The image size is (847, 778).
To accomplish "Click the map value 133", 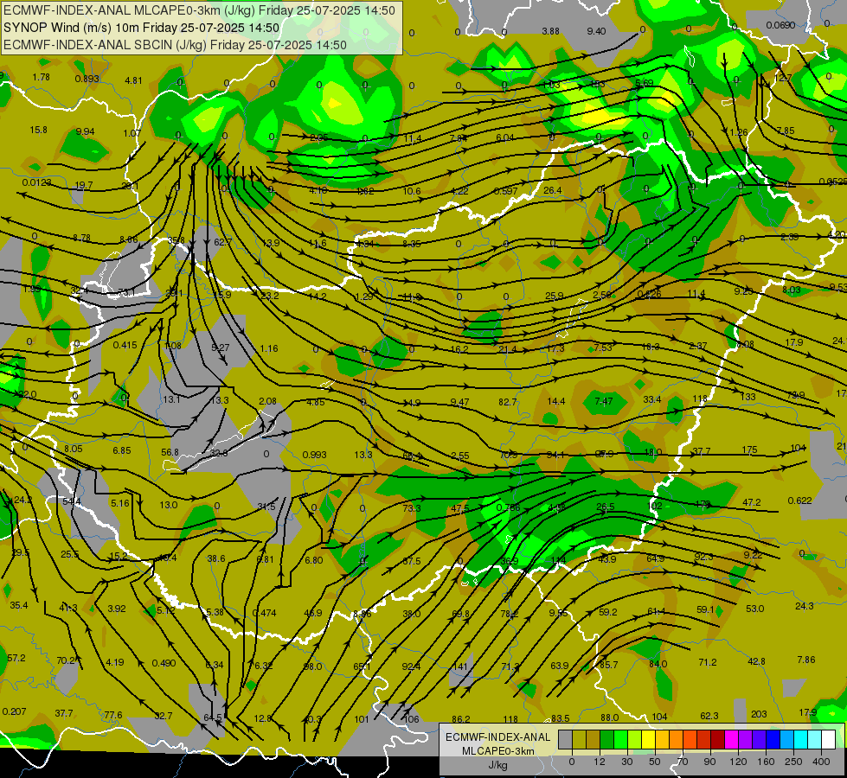I will (748, 397).
